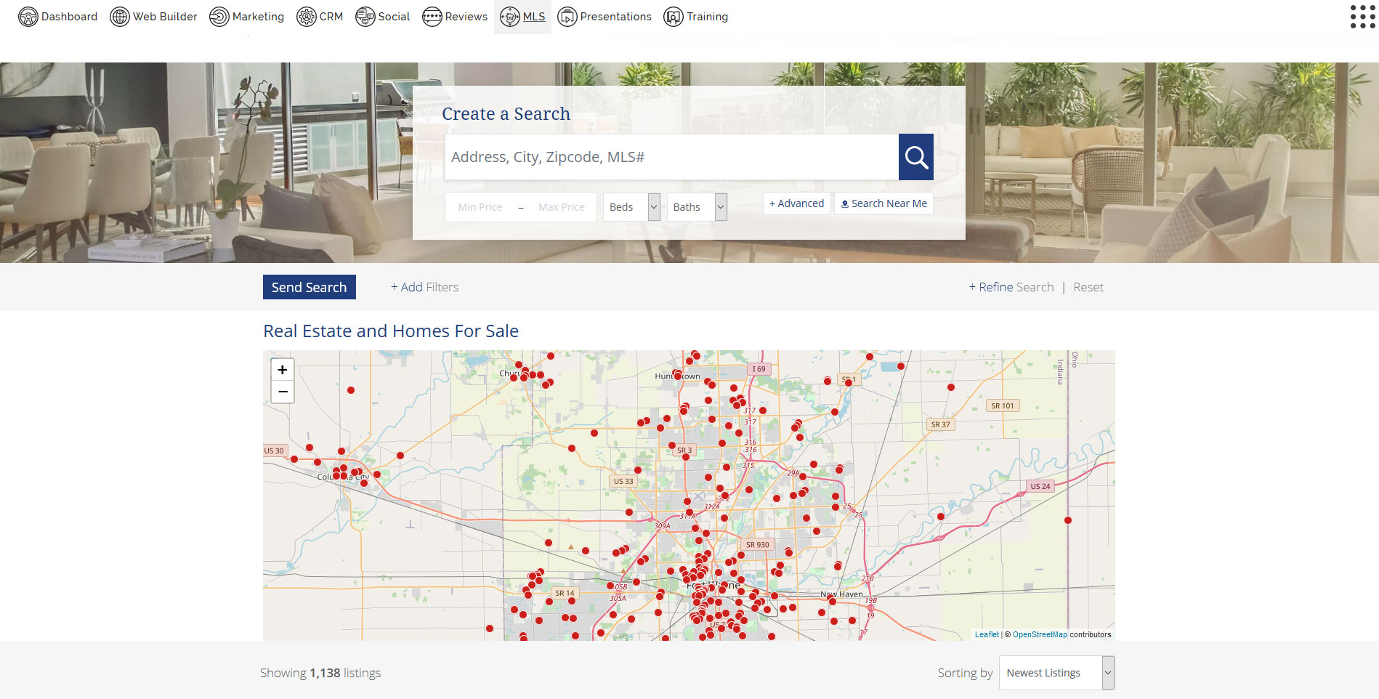Open the Sorting by Newest Listings dropdown
1379x699 pixels.
point(1056,673)
